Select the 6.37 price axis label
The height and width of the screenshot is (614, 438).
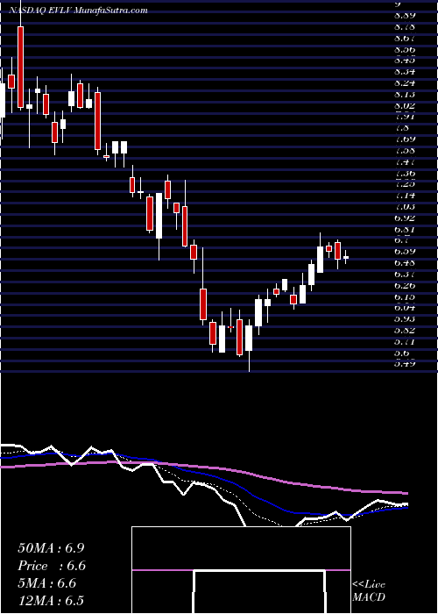point(405,274)
